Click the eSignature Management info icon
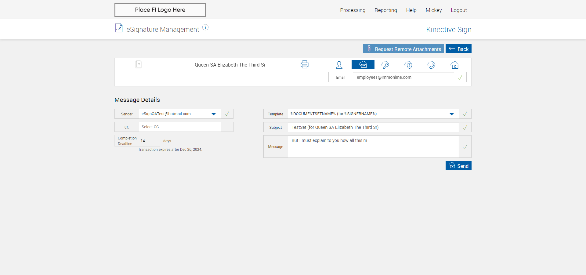 205,27
